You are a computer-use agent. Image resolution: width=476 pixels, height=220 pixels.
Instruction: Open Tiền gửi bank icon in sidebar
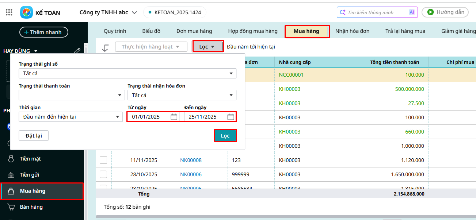(11, 175)
